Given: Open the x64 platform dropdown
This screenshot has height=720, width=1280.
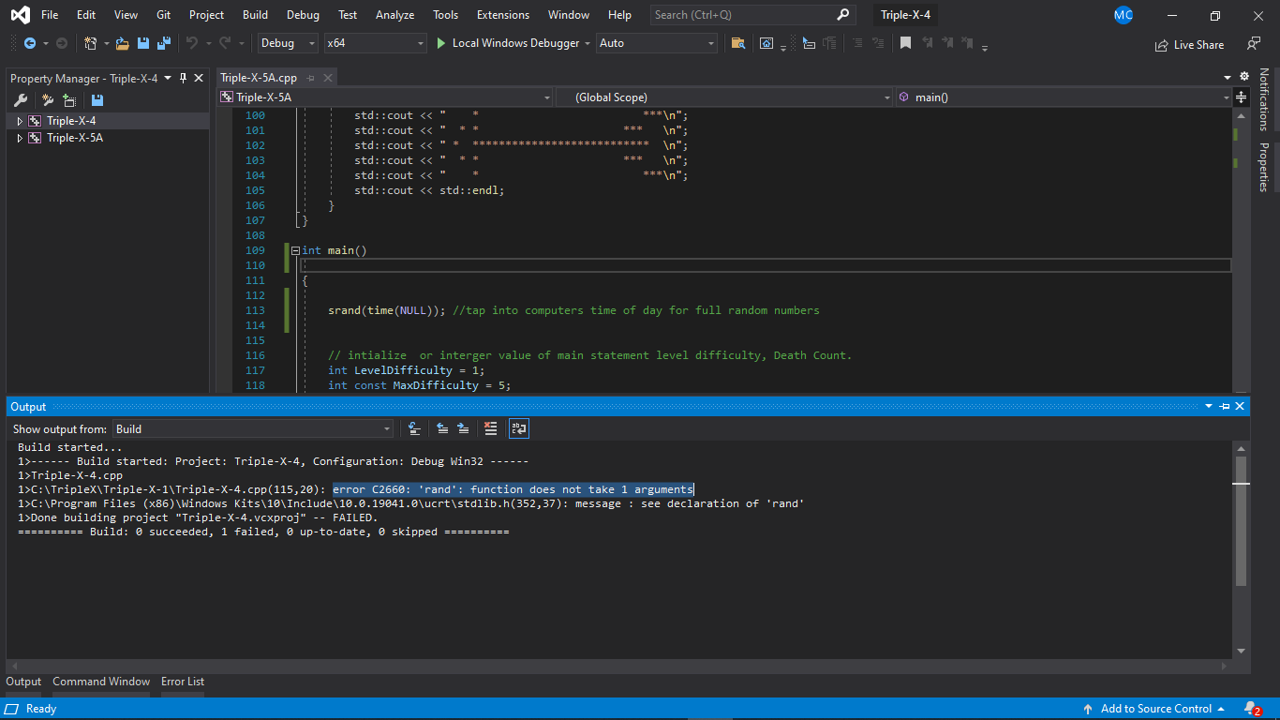Looking at the screenshot, I should click(375, 43).
